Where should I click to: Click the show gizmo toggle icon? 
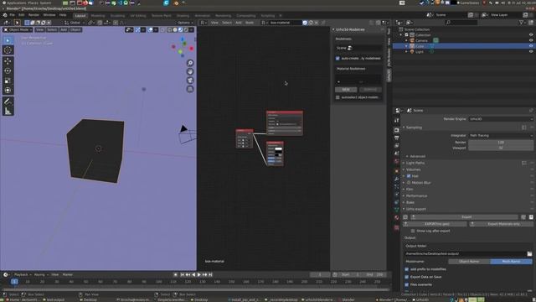137,30
